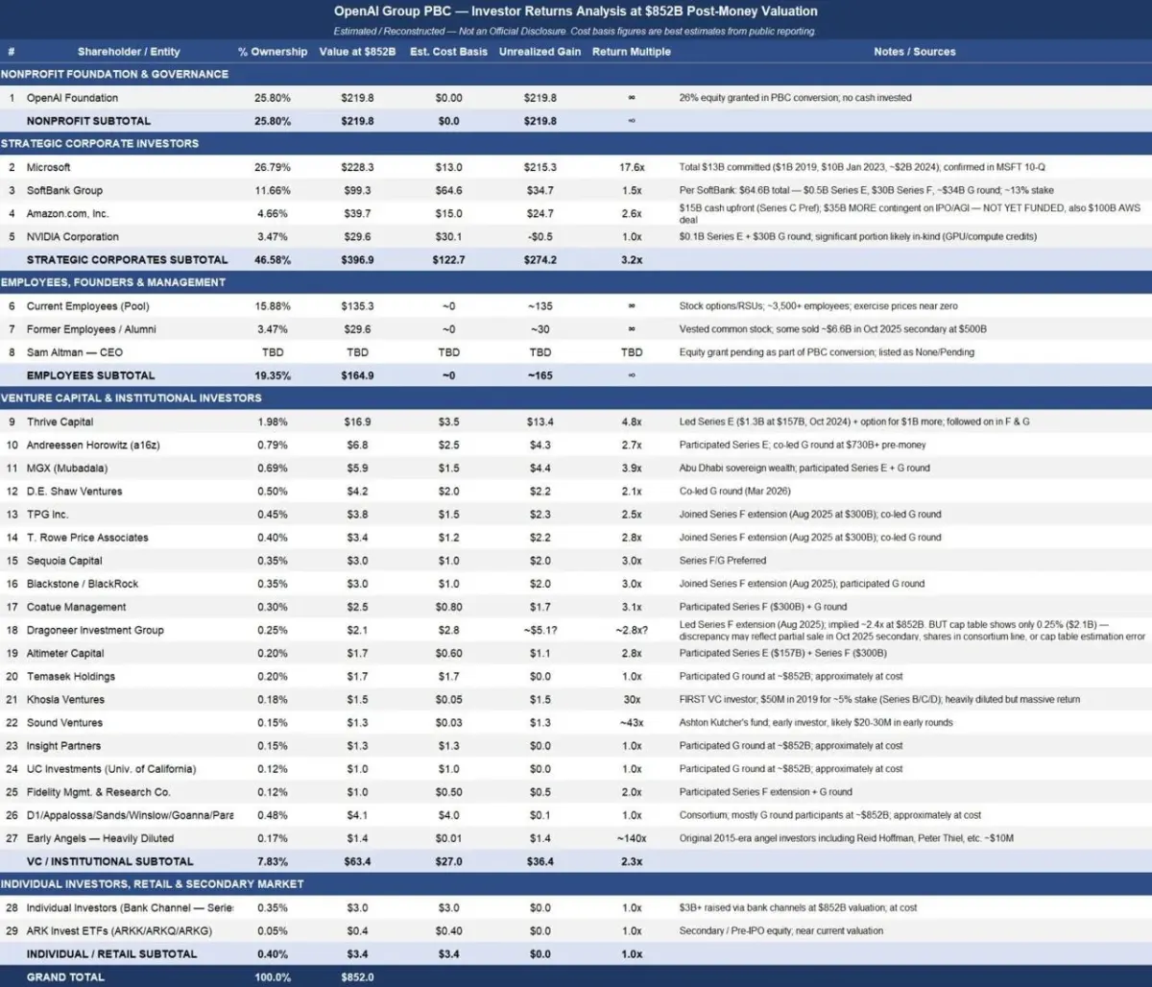Click the $63.4 VC subtotal value cell

[x=357, y=861]
